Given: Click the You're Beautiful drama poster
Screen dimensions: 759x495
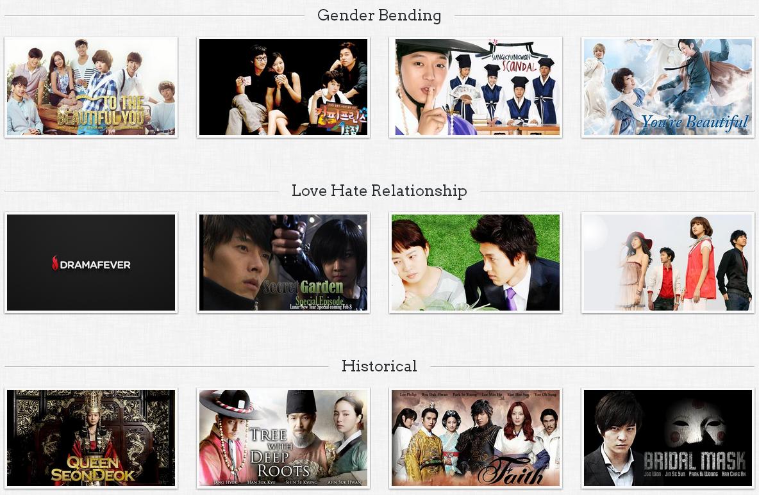Looking at the screenshot, I should click(667, 87).
